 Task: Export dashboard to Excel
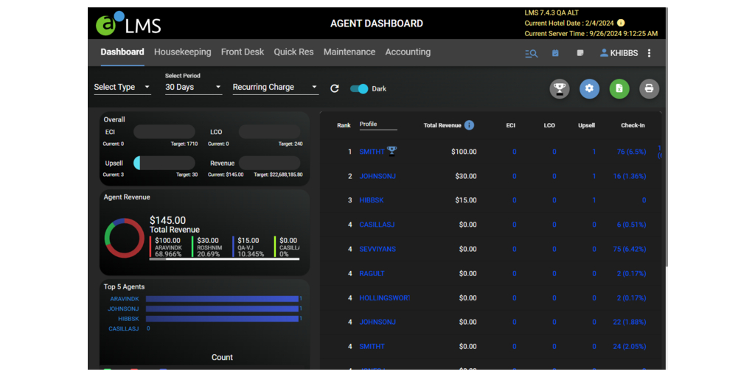pos(619,88)
